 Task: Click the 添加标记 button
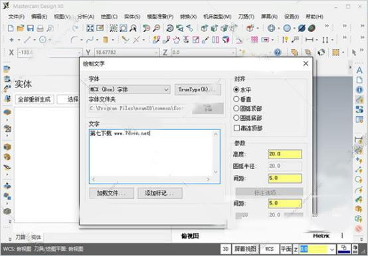(160, 193)
